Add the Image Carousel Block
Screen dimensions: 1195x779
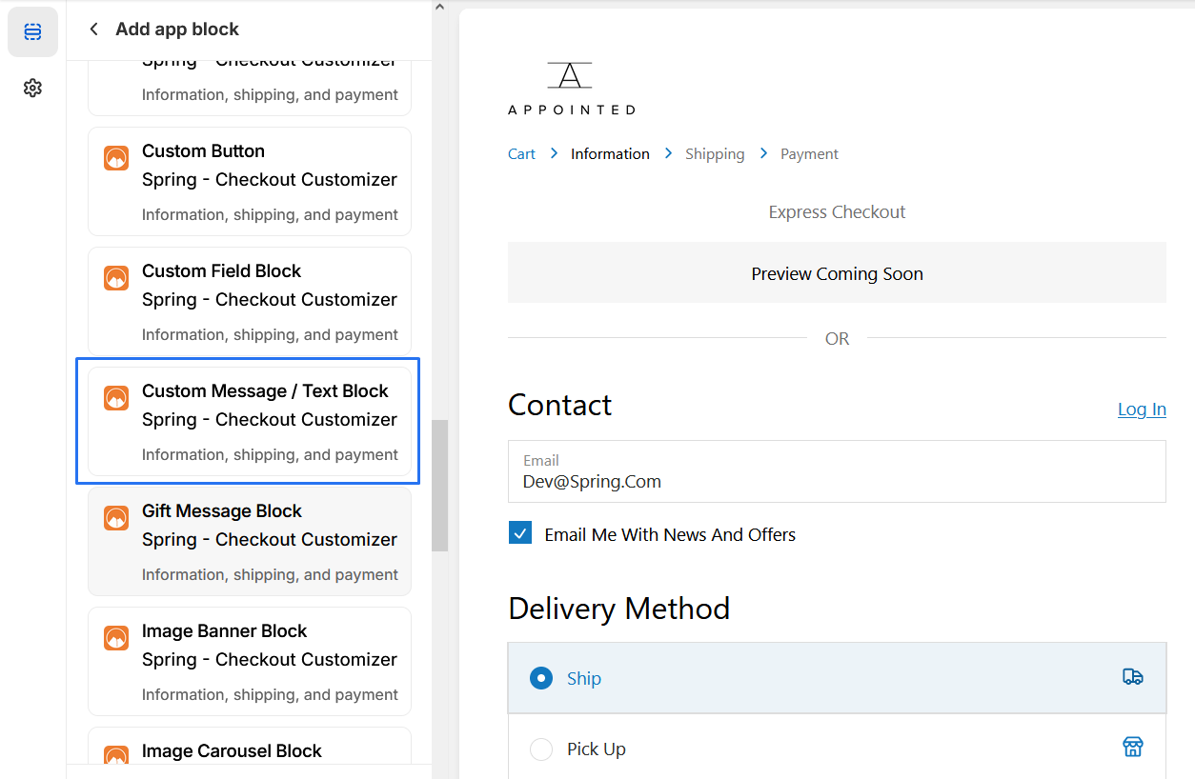tap(249, 750)
